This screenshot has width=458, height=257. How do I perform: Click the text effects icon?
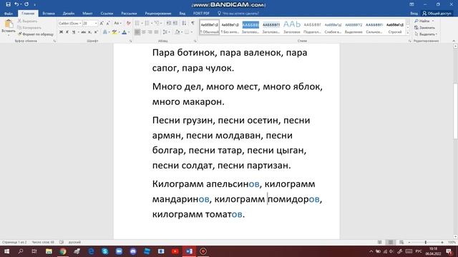(105, 32)
